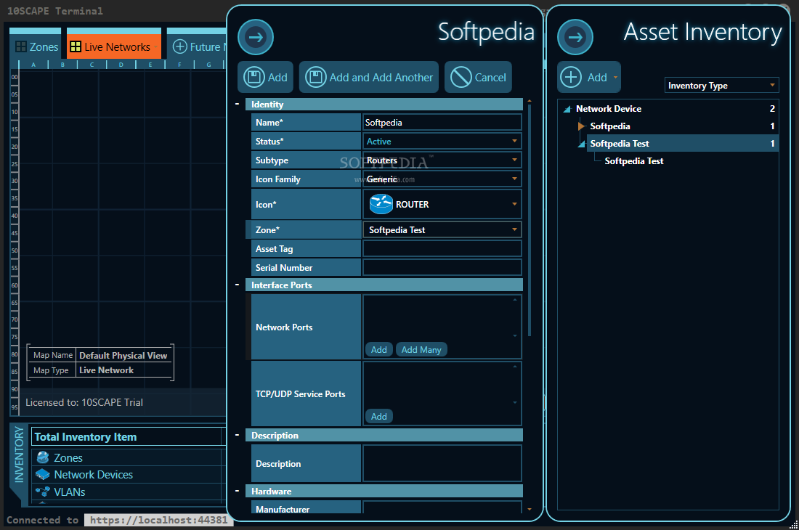This screenshot has width=799, height=530.
Task: Click the plus circle icon in Asset Inventory
Action: point(571,78)
